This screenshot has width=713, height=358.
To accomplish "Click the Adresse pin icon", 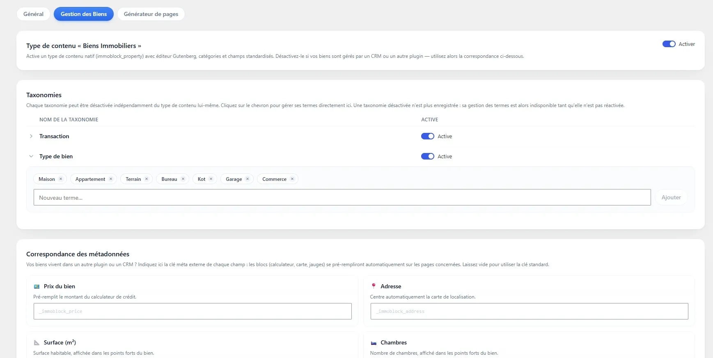I will pyautogui.click(x=374, y=286).
